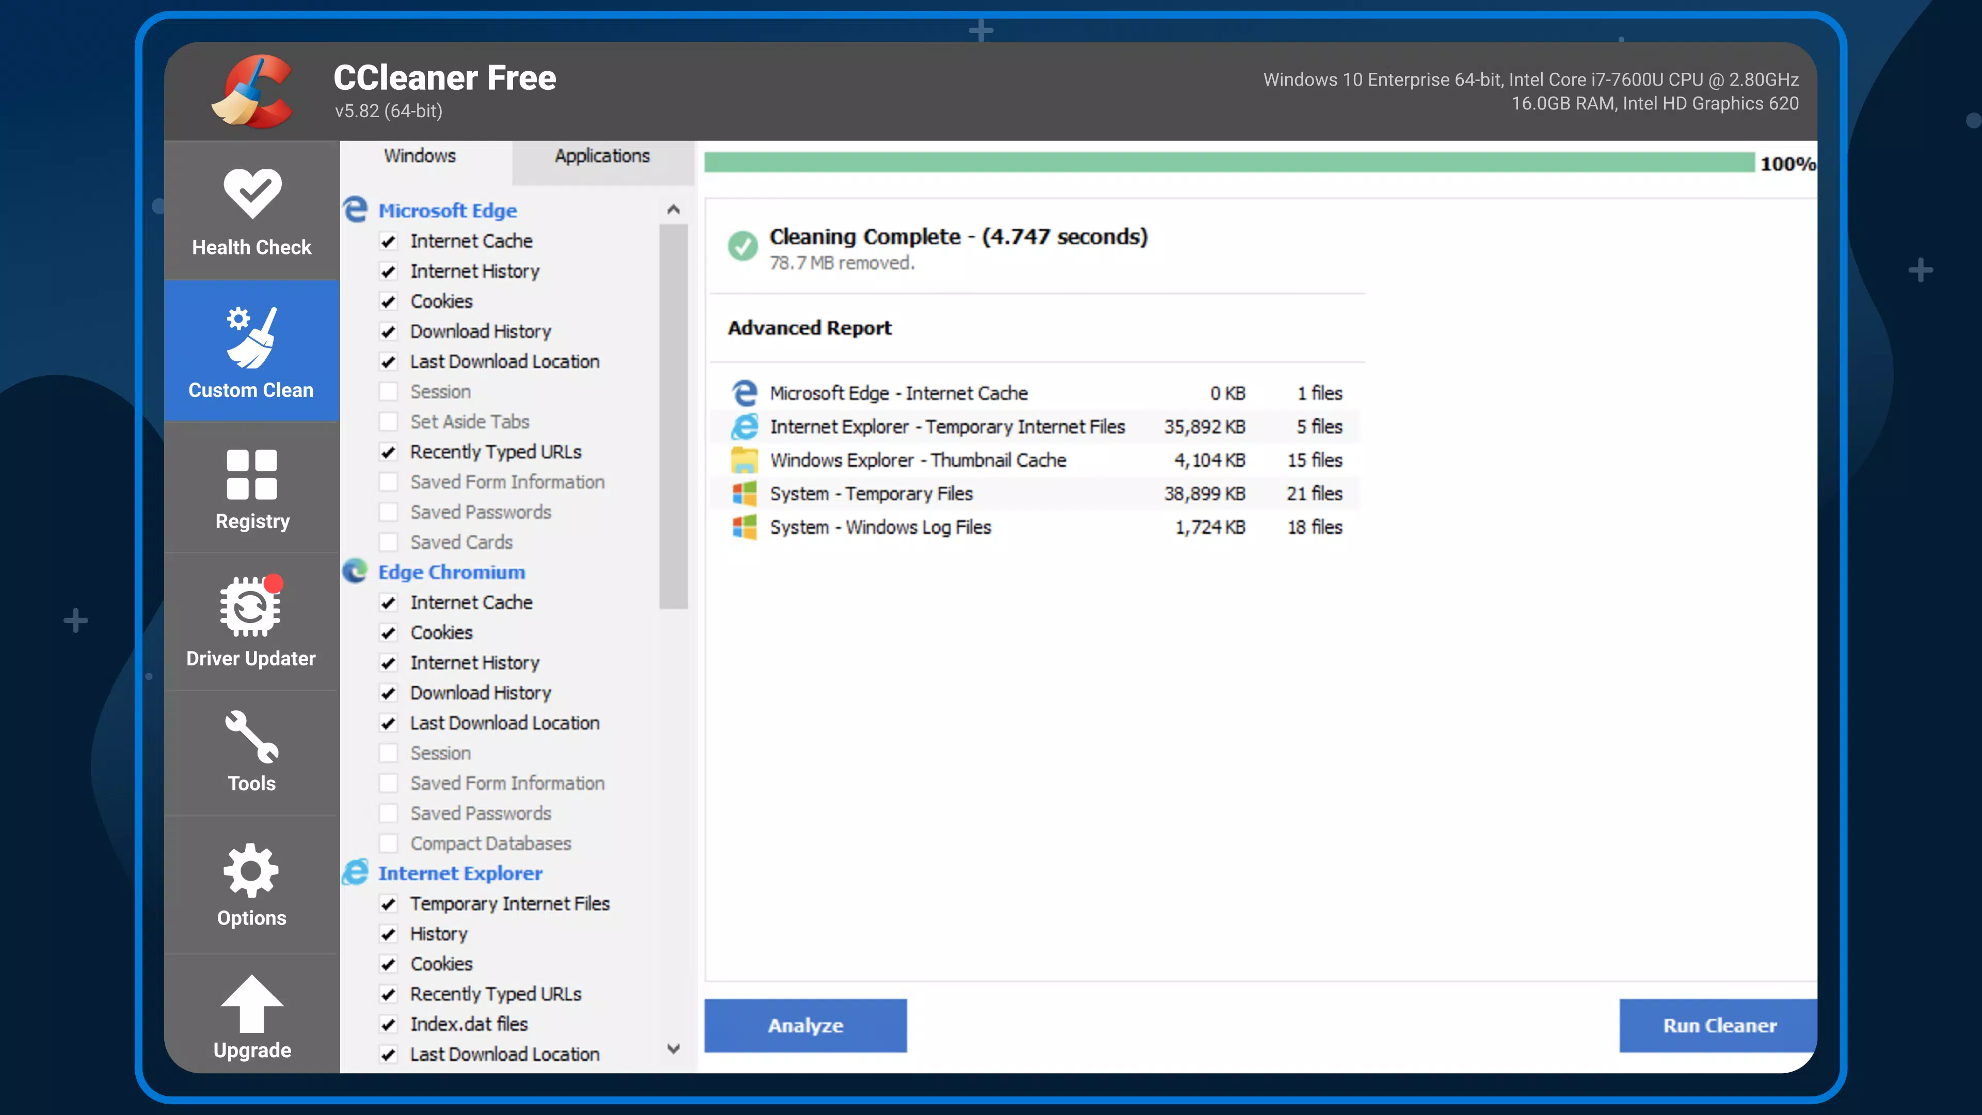The image size is (1982, 1115).
Task: Enable Set Aside Tabs checkbox
Action: tap(389, 422)
